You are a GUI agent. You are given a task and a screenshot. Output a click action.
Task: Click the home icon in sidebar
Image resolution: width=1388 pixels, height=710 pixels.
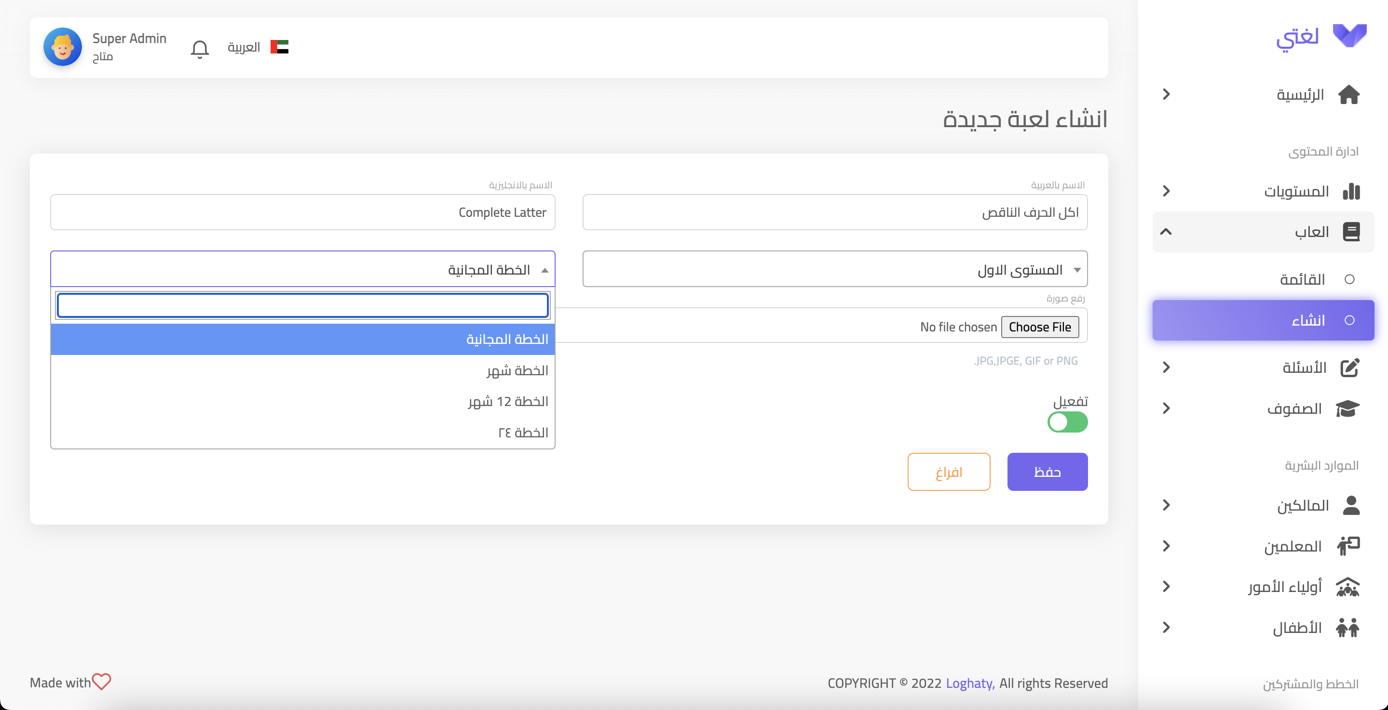click(1348, 95)
